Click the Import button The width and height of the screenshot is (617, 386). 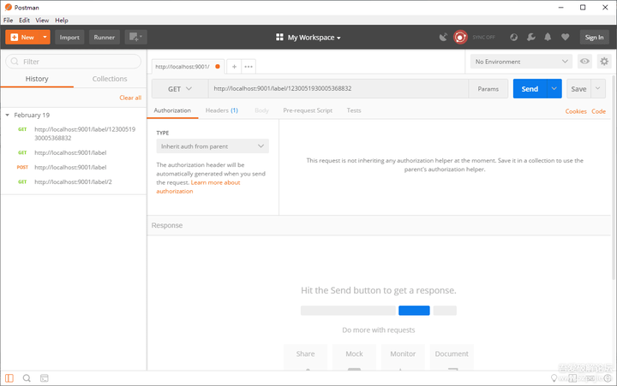tap(69, 38)
